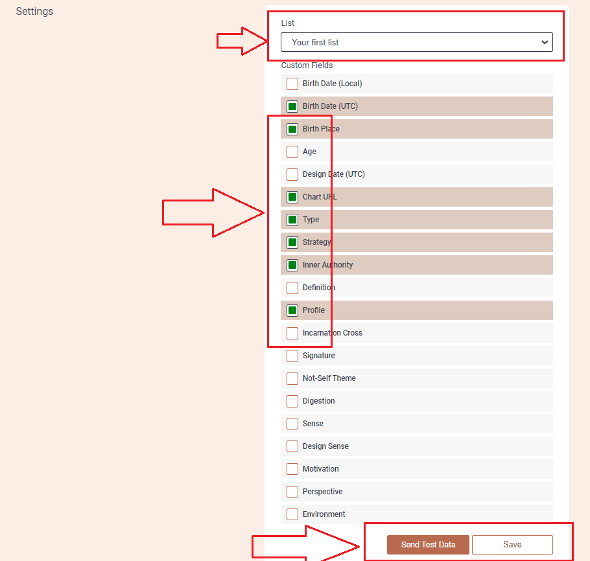Check the Motivation custom field
Screen dimensions: 590x561
click(292, 469)
